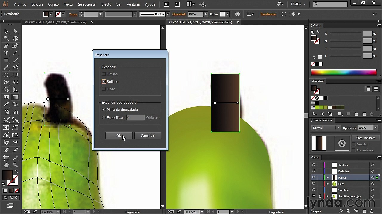Select the Magic Wand tool
382x214 pixels.
6,38
